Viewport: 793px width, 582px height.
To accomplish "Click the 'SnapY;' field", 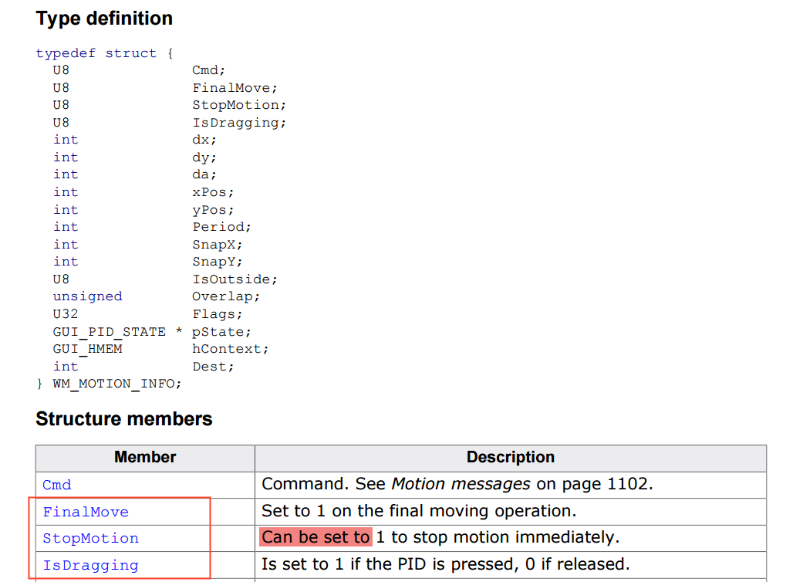I will (x=218, y=262).
